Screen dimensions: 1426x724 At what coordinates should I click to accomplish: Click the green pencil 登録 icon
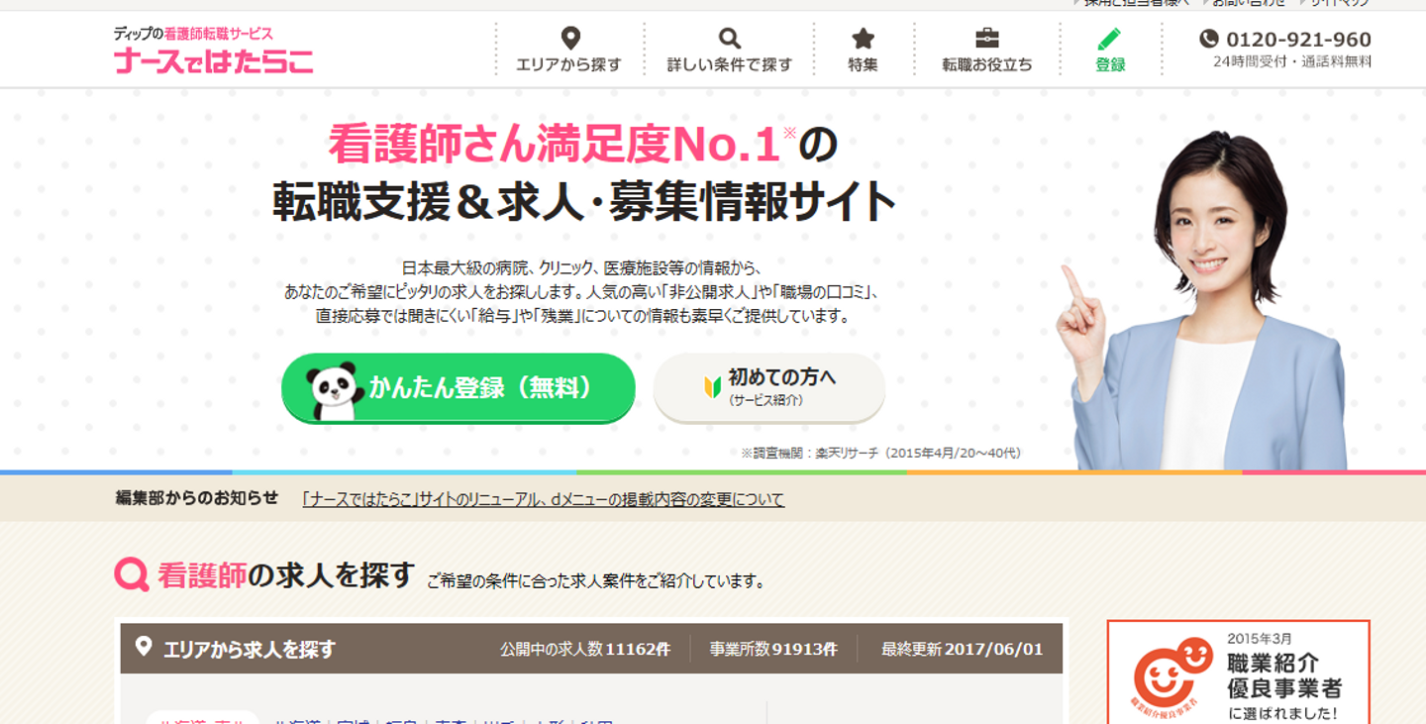click(x=1110, y=39)
